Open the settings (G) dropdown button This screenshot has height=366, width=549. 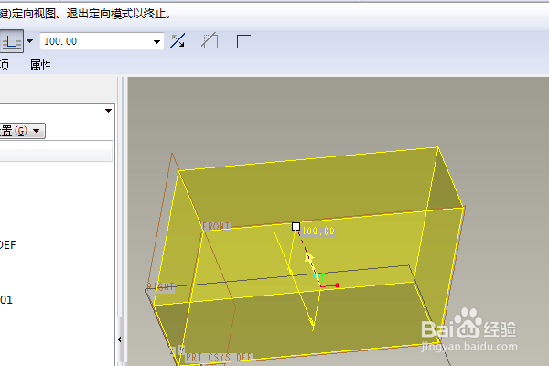coord(21,131)
